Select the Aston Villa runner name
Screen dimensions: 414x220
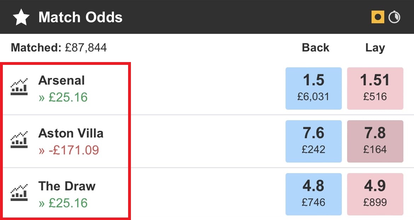(x=71, y=133)
